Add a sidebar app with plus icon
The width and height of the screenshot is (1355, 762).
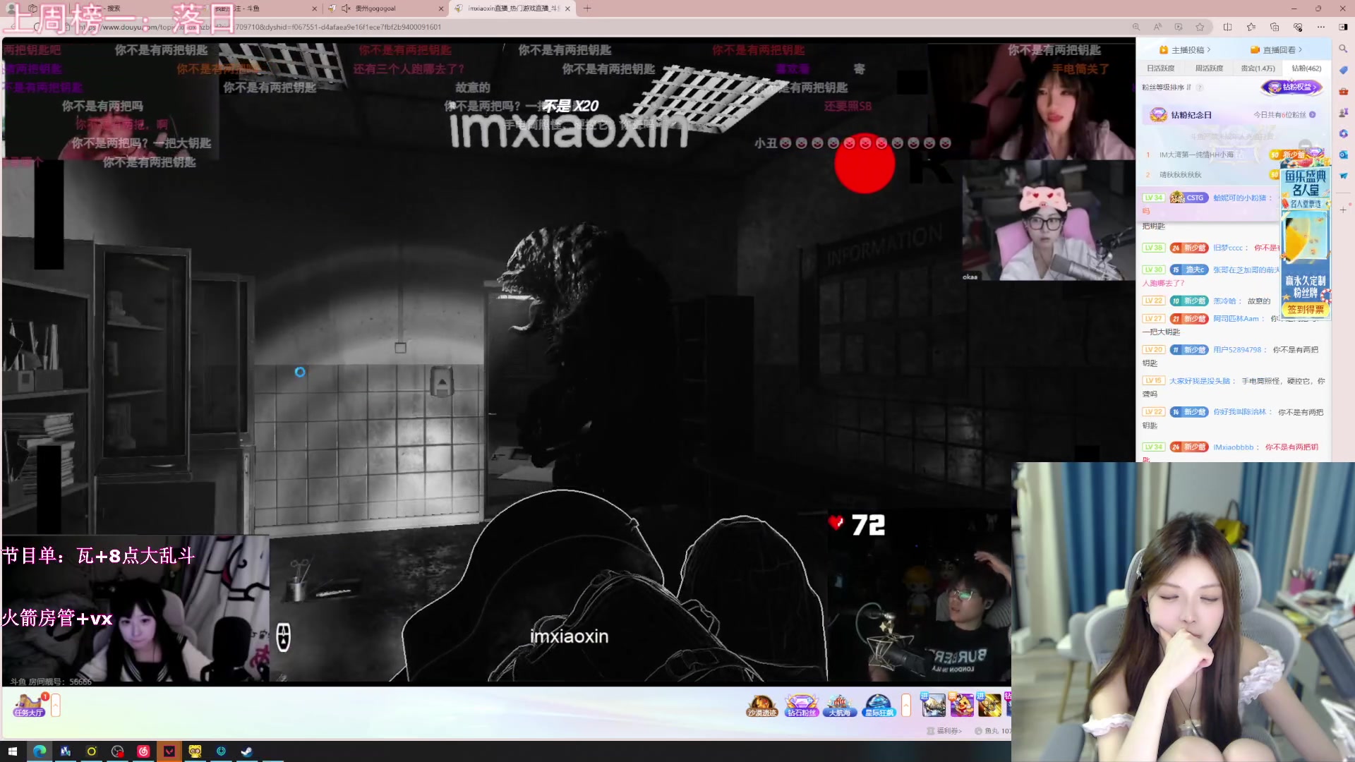[1343, 210]
